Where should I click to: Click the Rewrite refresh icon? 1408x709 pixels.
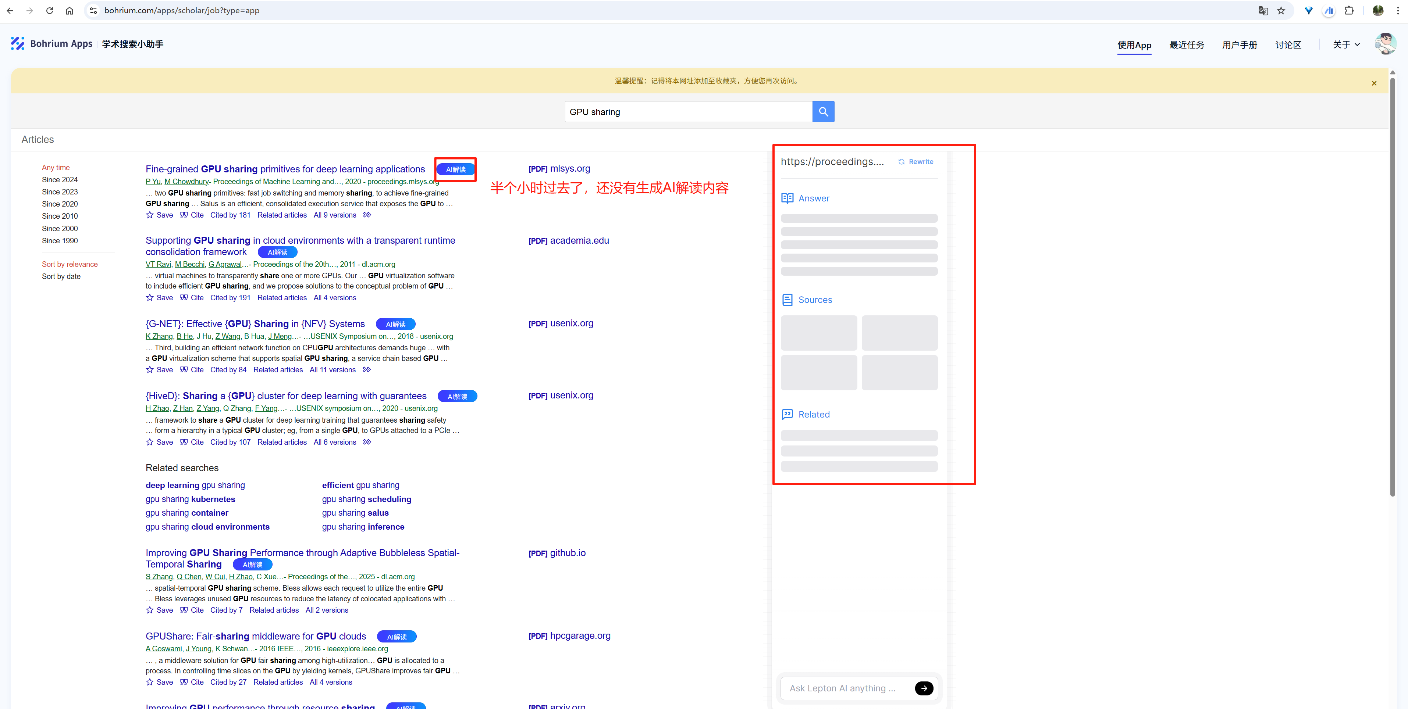pyautogui.click(x=901, y=162)
